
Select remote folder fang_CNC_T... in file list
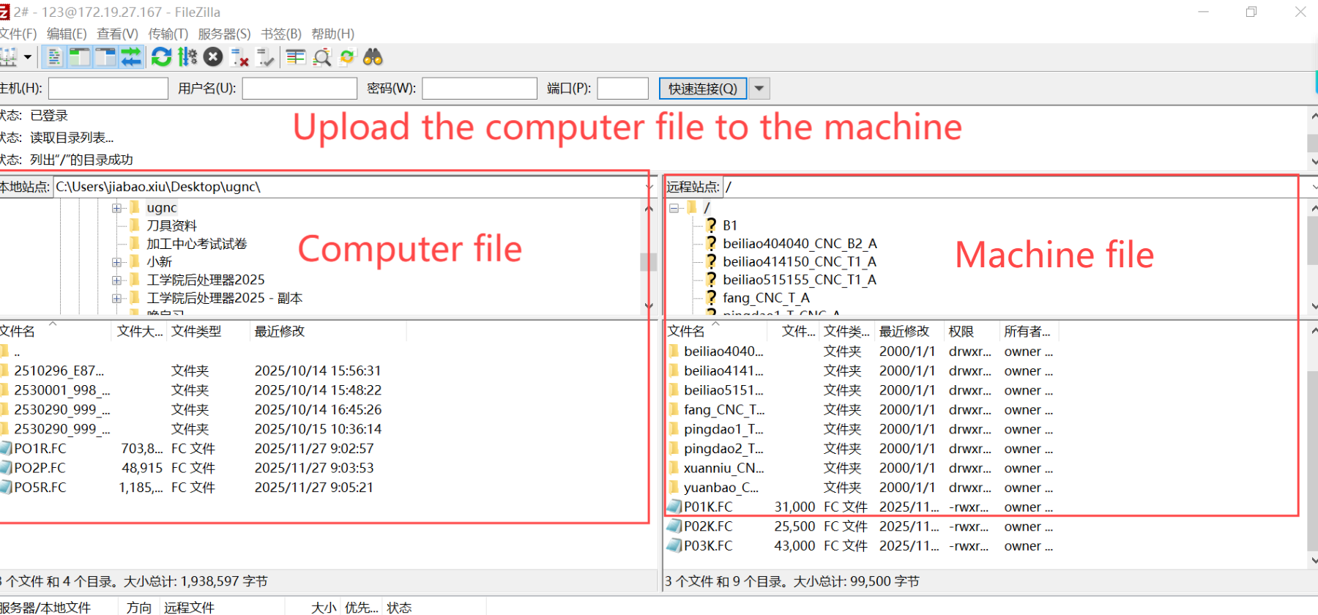click(x=724, y=410)
